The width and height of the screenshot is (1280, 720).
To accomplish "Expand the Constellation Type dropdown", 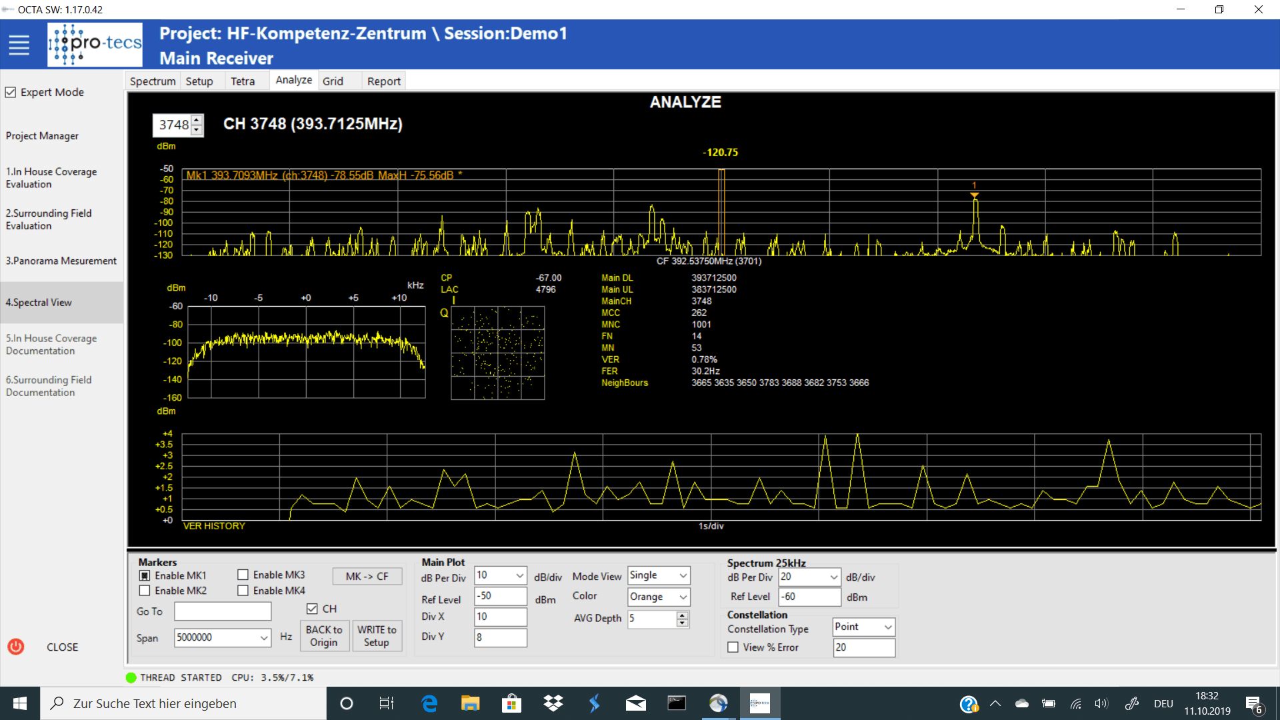I will [887, 627].
